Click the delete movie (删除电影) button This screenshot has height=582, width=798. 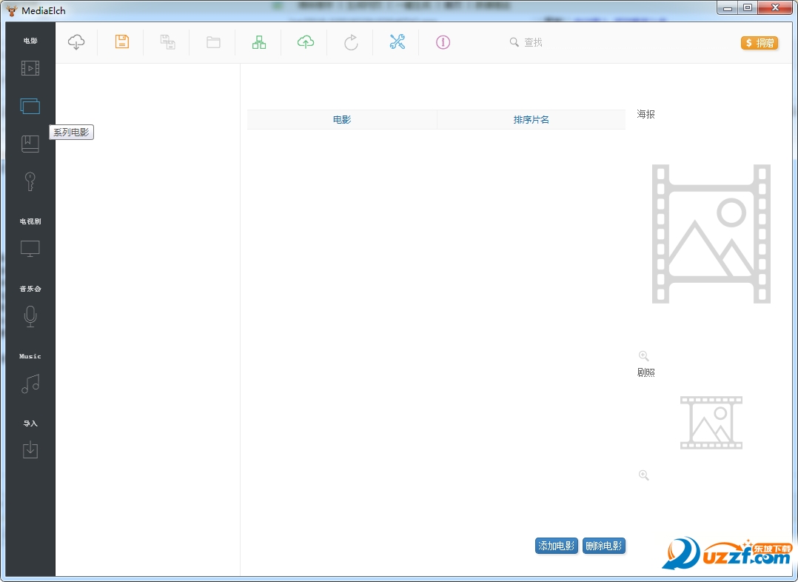603,546
